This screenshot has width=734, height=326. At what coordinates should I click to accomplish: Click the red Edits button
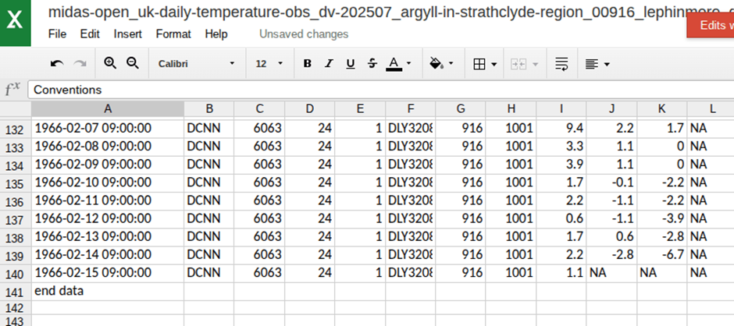point(711,25)
